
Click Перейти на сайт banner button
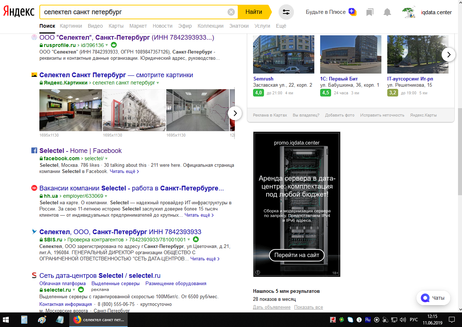click(297, 255)
